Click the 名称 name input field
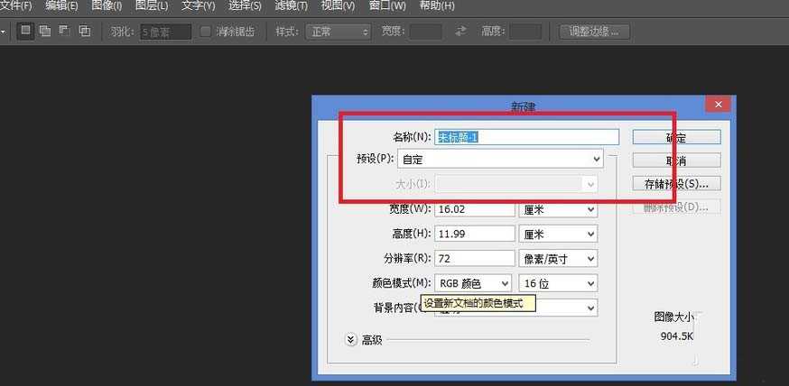 coord(526,137)
